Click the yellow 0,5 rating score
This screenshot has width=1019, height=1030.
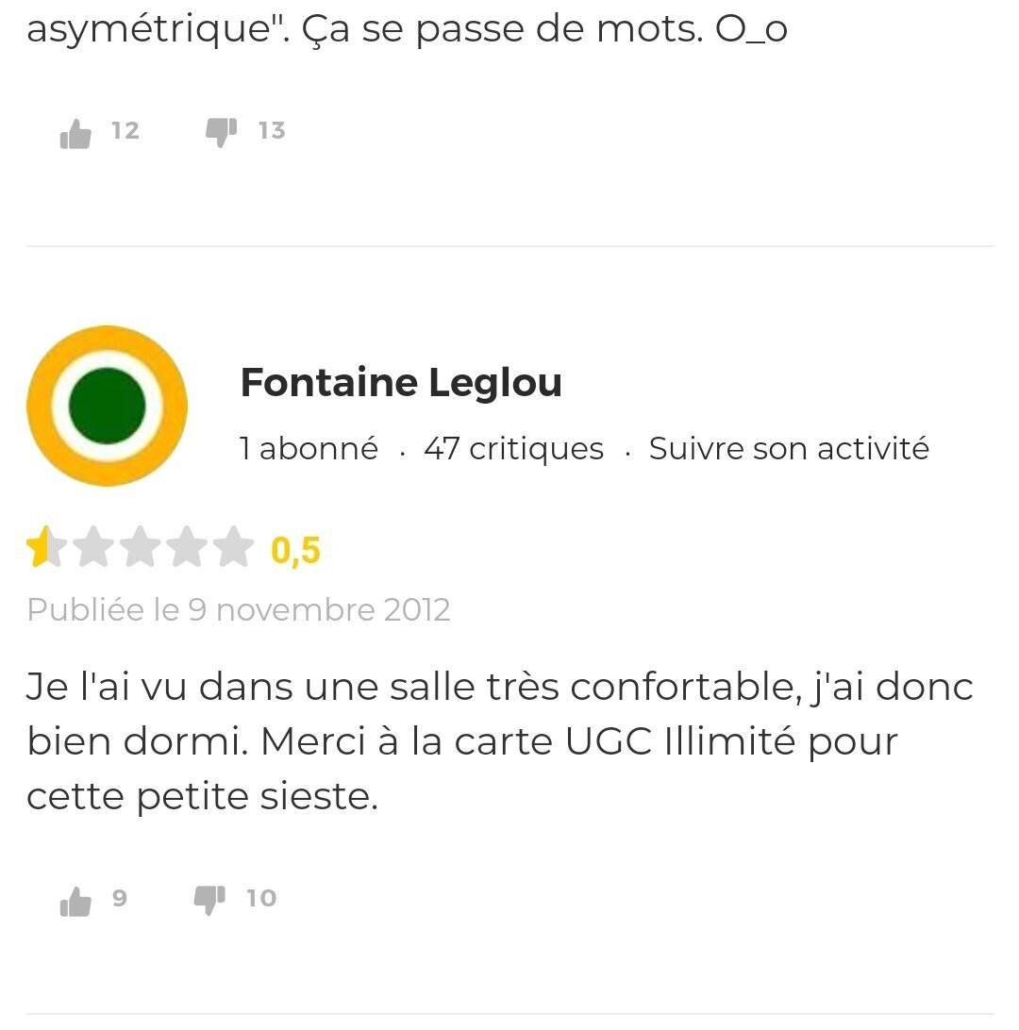[295, 550]
